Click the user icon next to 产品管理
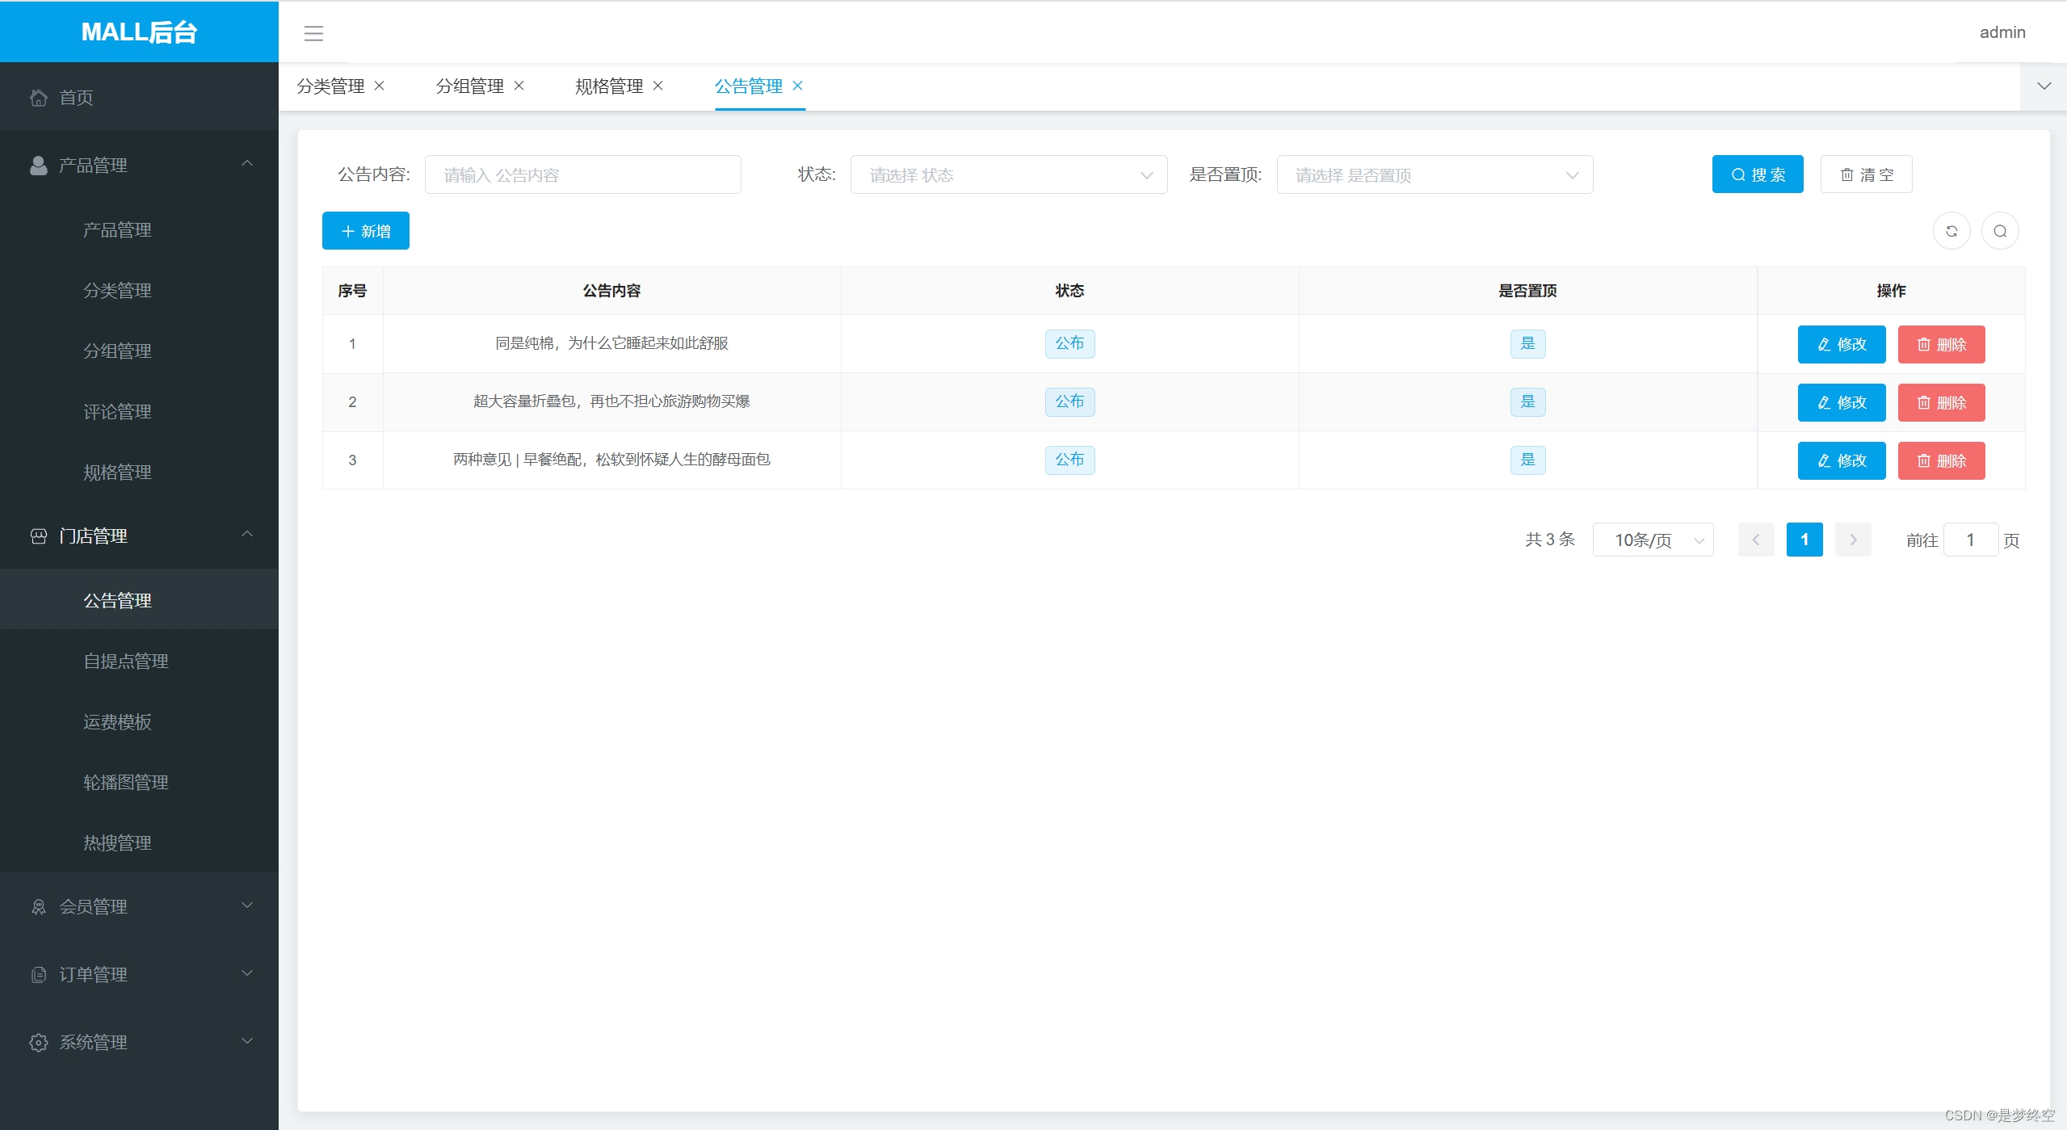Screen dimensions: 2067x1130 pyautogui.click(x=39, y=166)
